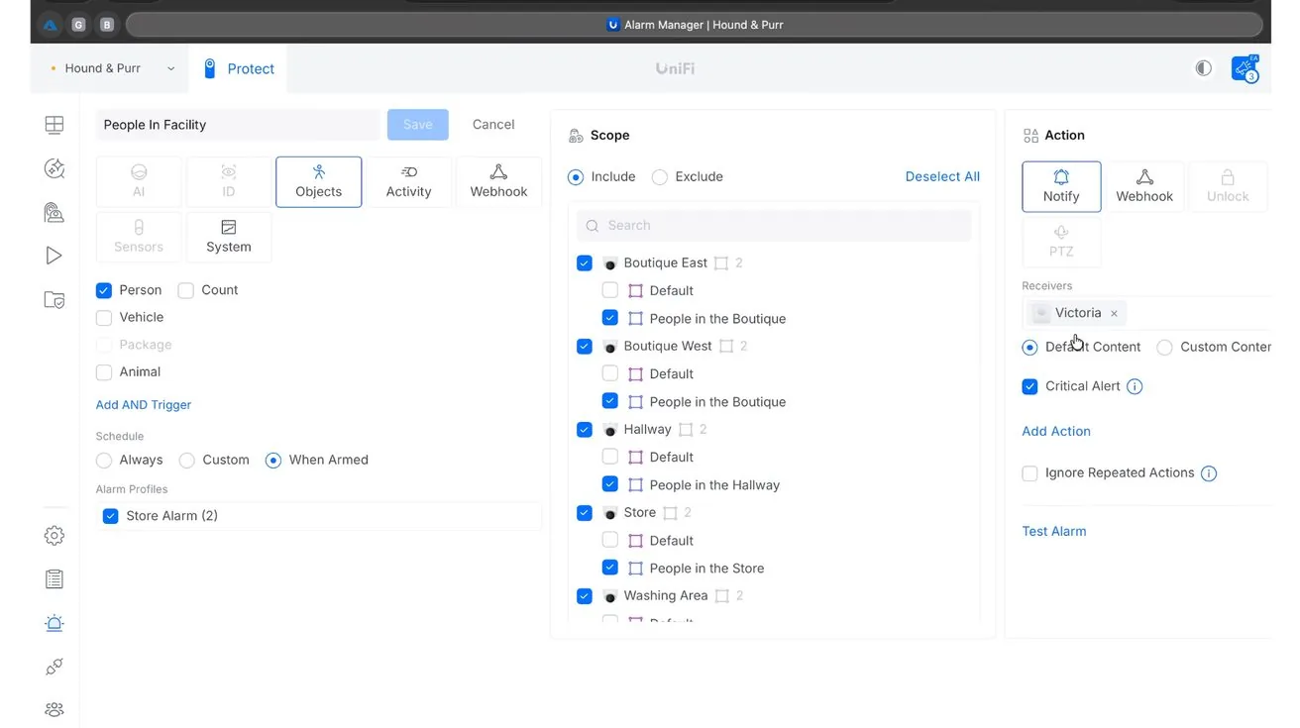
Task: Click the Add AND Trigger link
Action: pos(144,405)
